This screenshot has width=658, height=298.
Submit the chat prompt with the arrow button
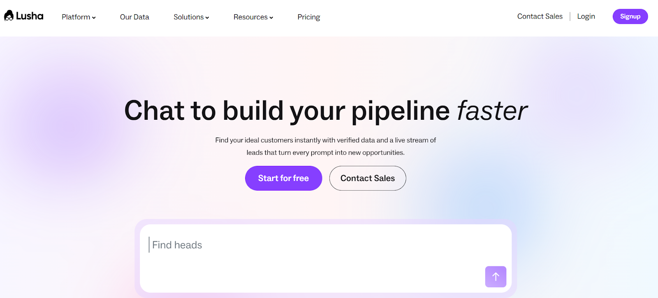[x=496, y=277]
